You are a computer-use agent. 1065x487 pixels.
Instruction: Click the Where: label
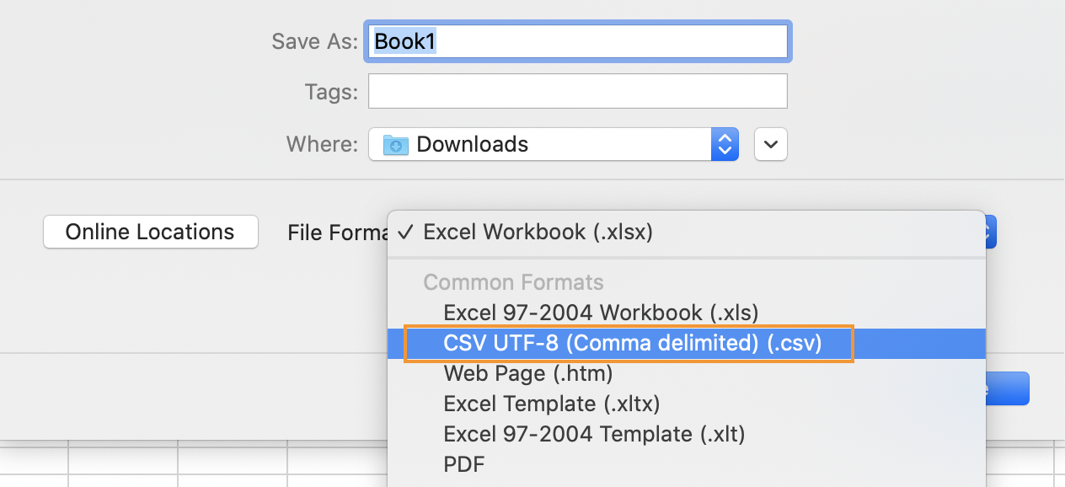[322, 144]
